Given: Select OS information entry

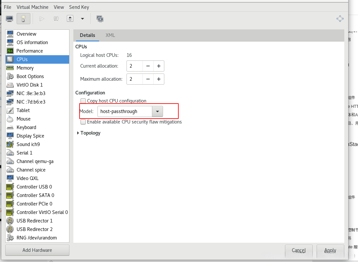Looking at the screenshot, I should (37, 42).
